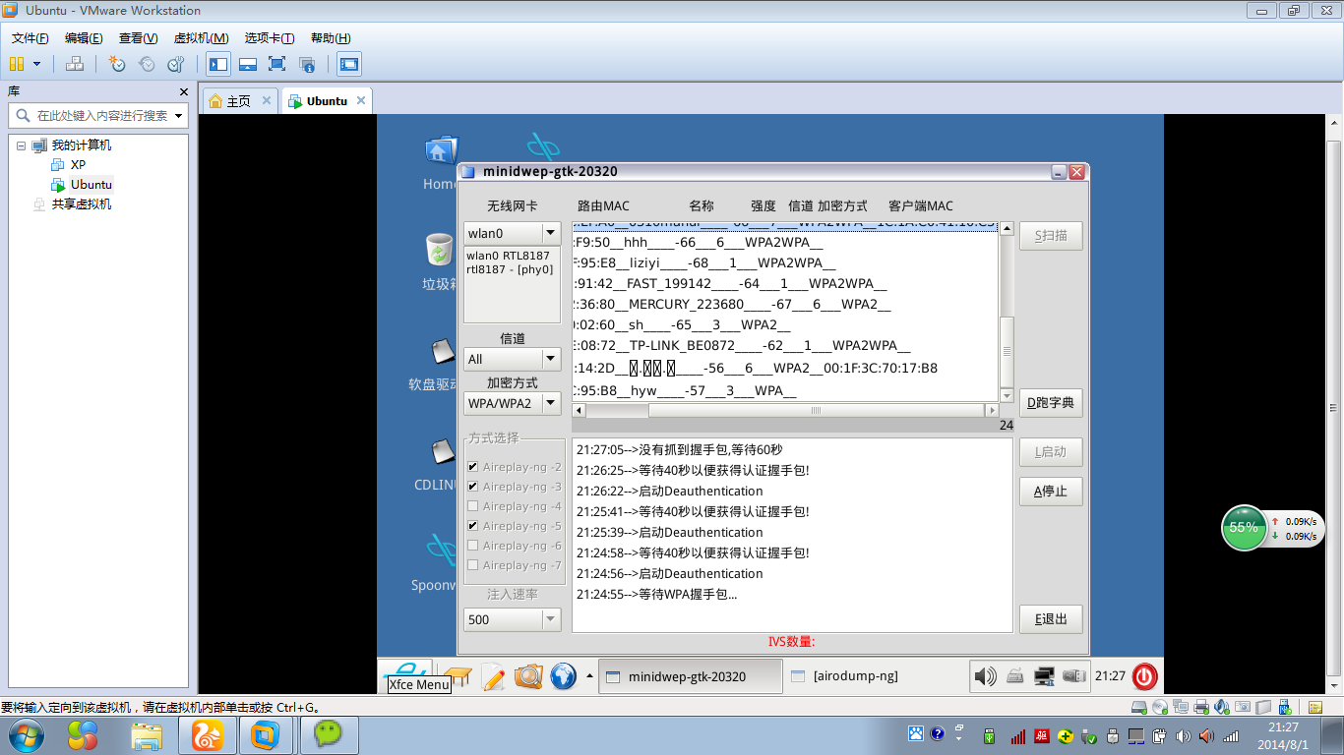1344x755 pixels.
Task: Click the console view icon at toolbar end
Action: (x=349, y=64)
